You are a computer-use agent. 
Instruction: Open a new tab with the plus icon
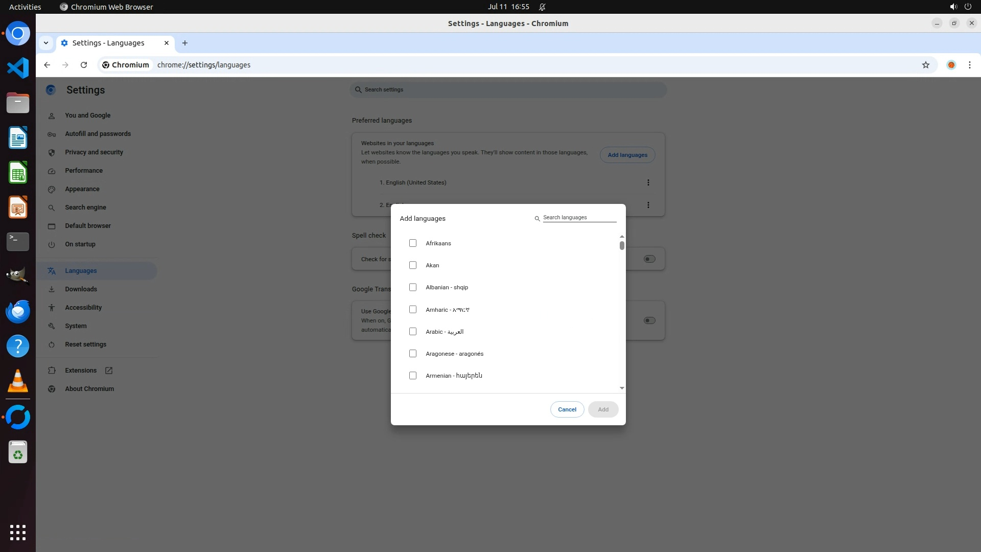(185, 43)
